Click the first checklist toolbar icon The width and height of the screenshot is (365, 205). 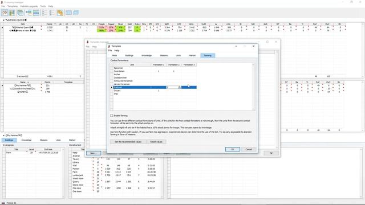pos(44,13)
